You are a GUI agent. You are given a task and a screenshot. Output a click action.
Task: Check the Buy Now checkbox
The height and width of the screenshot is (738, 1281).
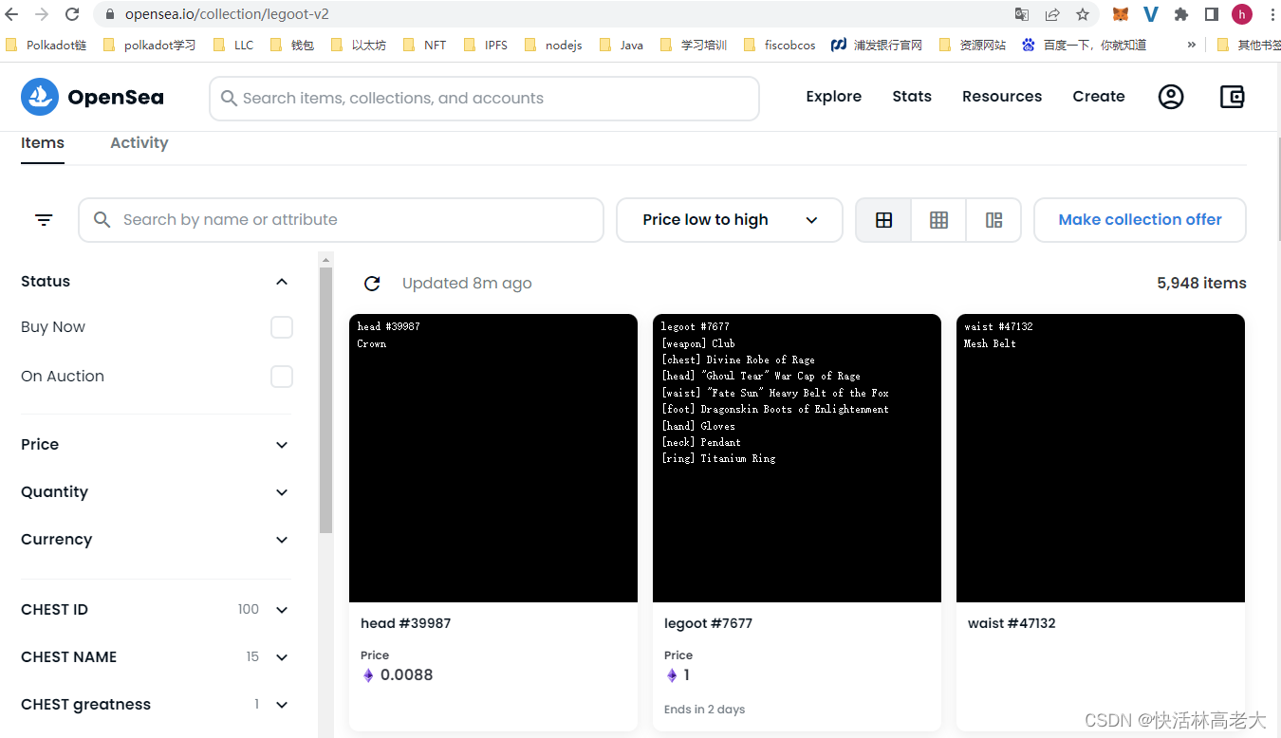click(282, 327)
